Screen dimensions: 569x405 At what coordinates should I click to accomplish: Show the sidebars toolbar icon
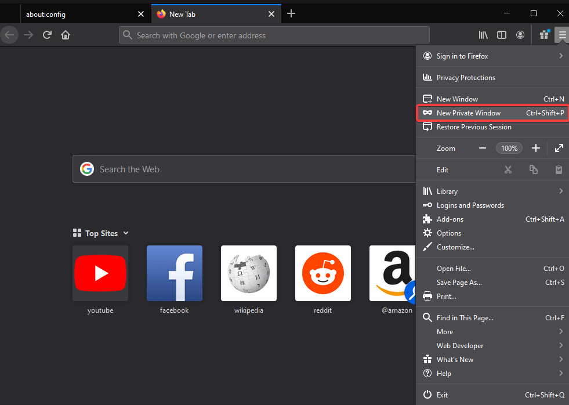(502, 35)
